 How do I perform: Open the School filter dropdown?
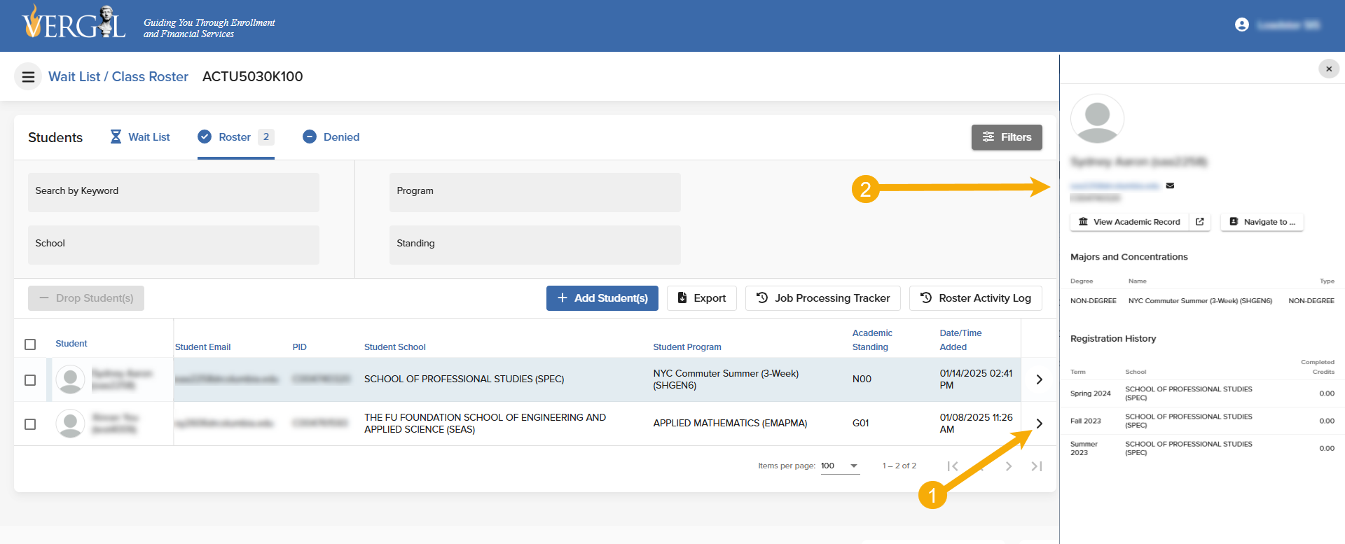pyautogui.click(x=174, y=245)
